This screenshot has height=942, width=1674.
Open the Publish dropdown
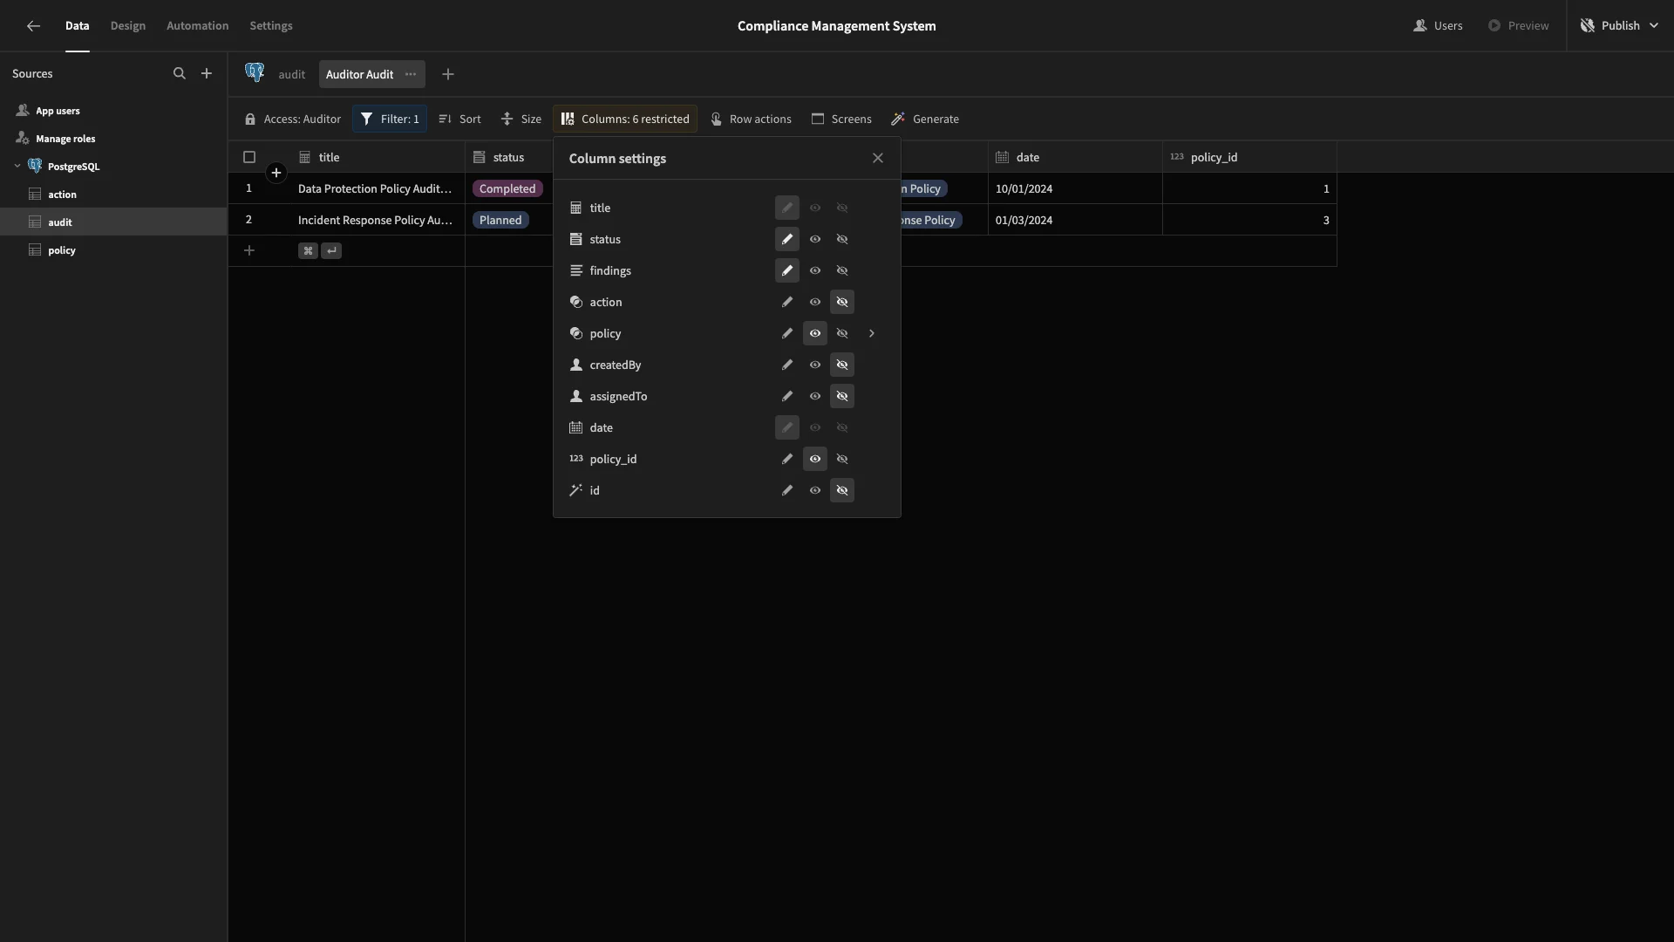click(x=1619, y=25)
